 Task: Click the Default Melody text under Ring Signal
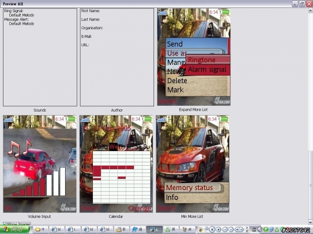tap(22, 15)
